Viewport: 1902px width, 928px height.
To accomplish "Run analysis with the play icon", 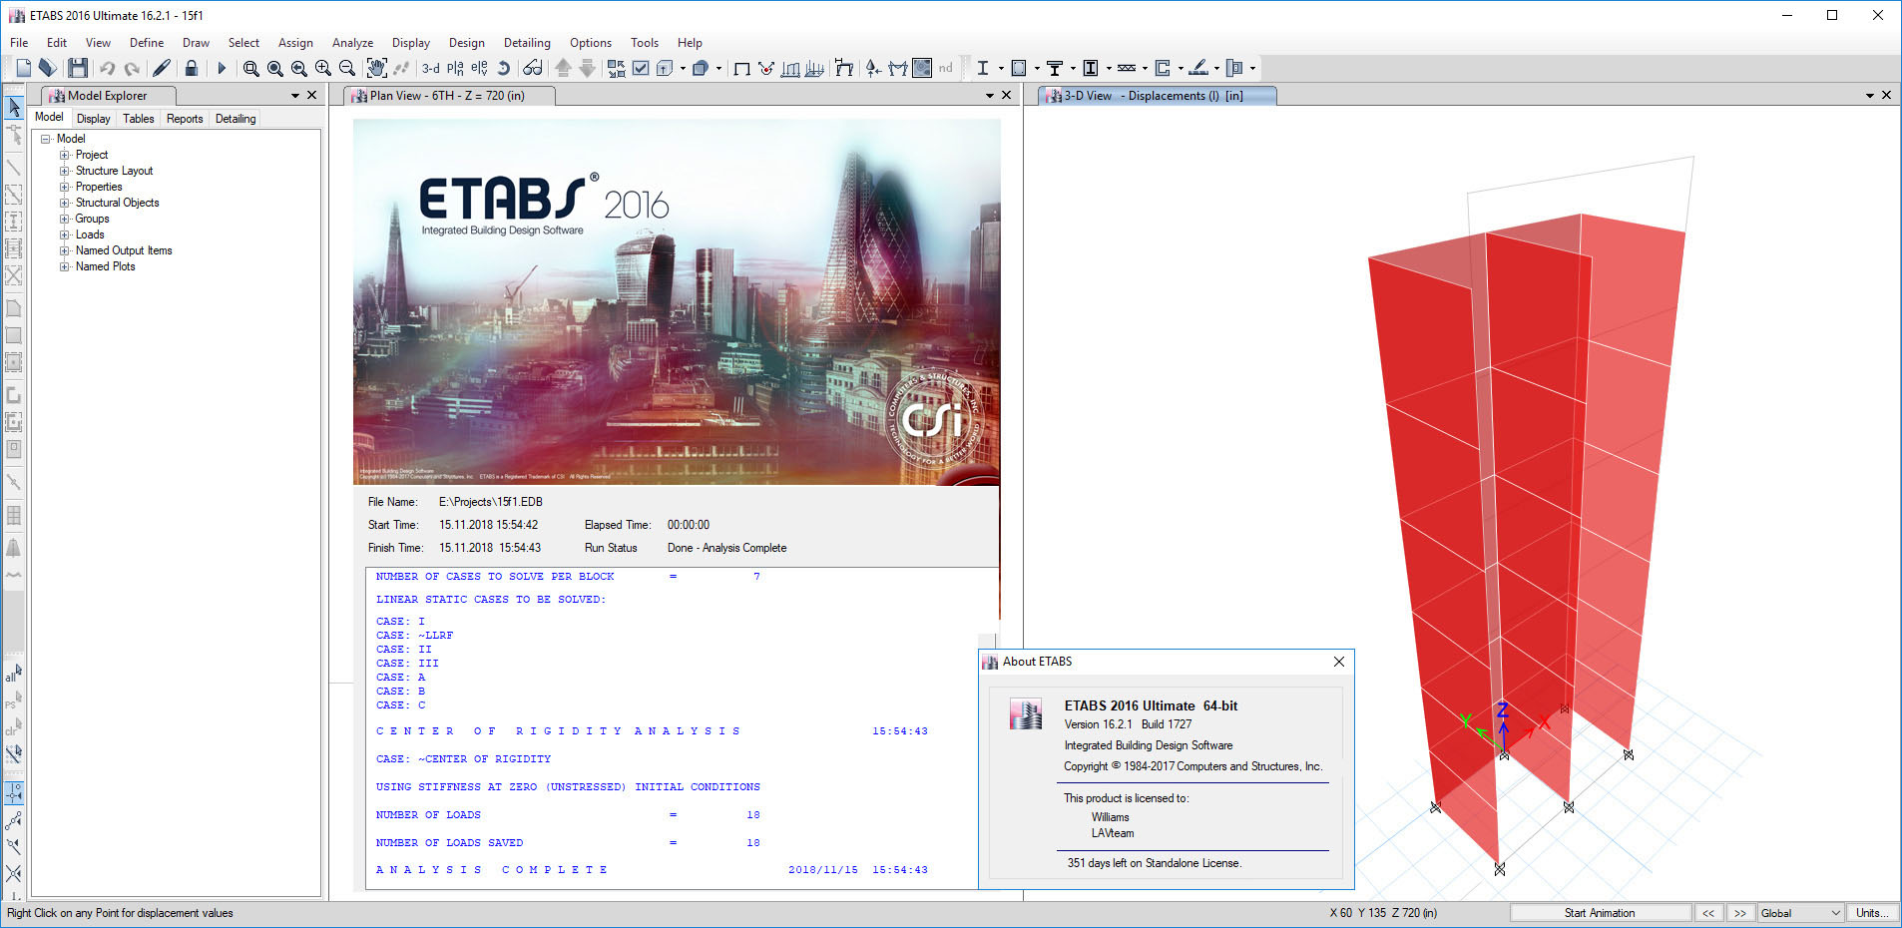I will (x=222, y=68).
